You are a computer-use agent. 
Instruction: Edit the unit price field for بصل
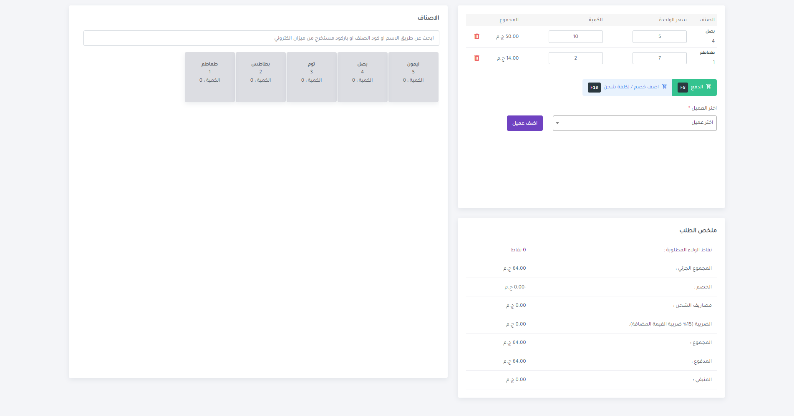[x=659, y=37]
